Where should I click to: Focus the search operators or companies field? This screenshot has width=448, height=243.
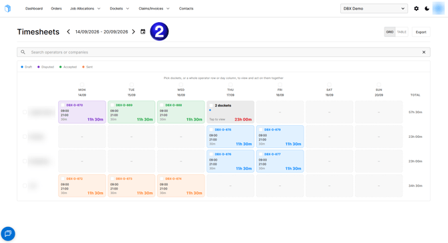click(x=223, y=52)
